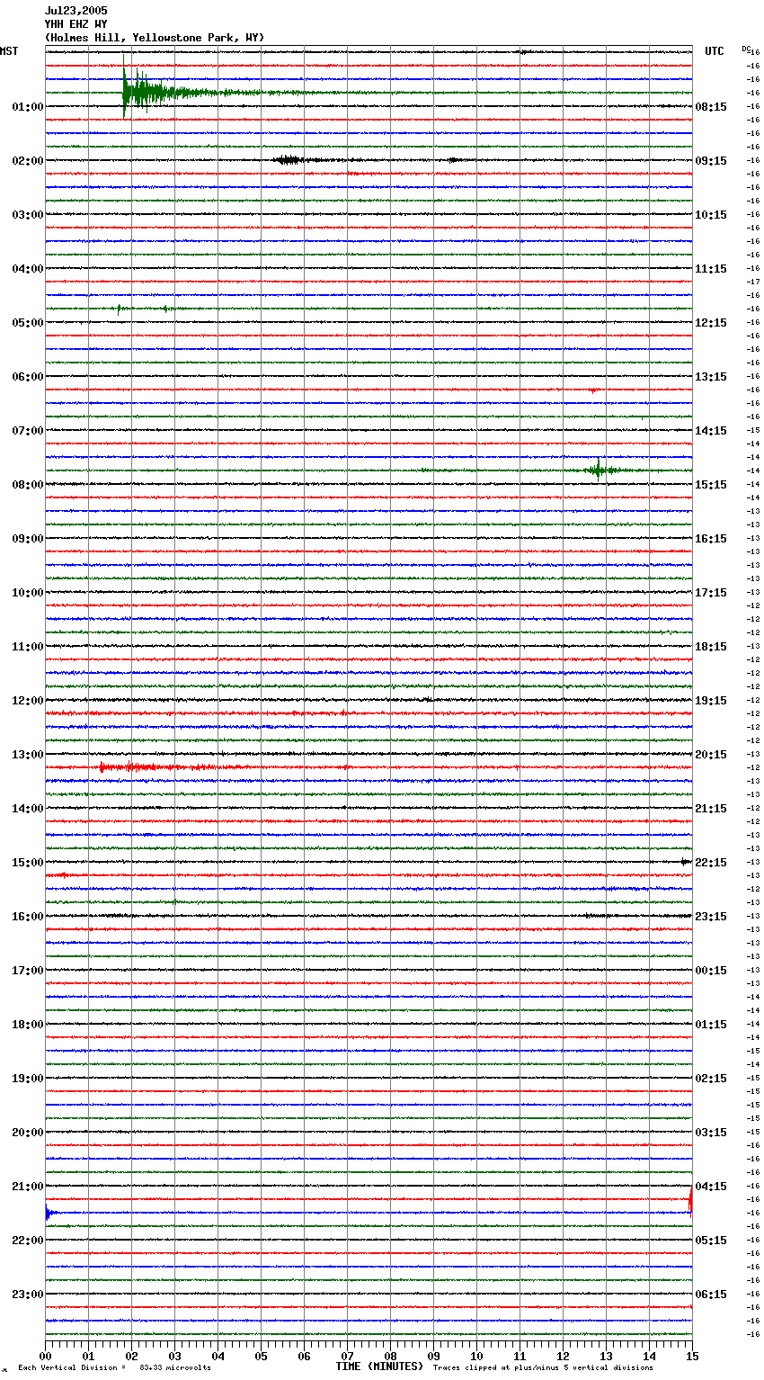Click the 23:15 UTC time label
The height and width of the screenshot is (1380, 764).
tap(711, 917)
